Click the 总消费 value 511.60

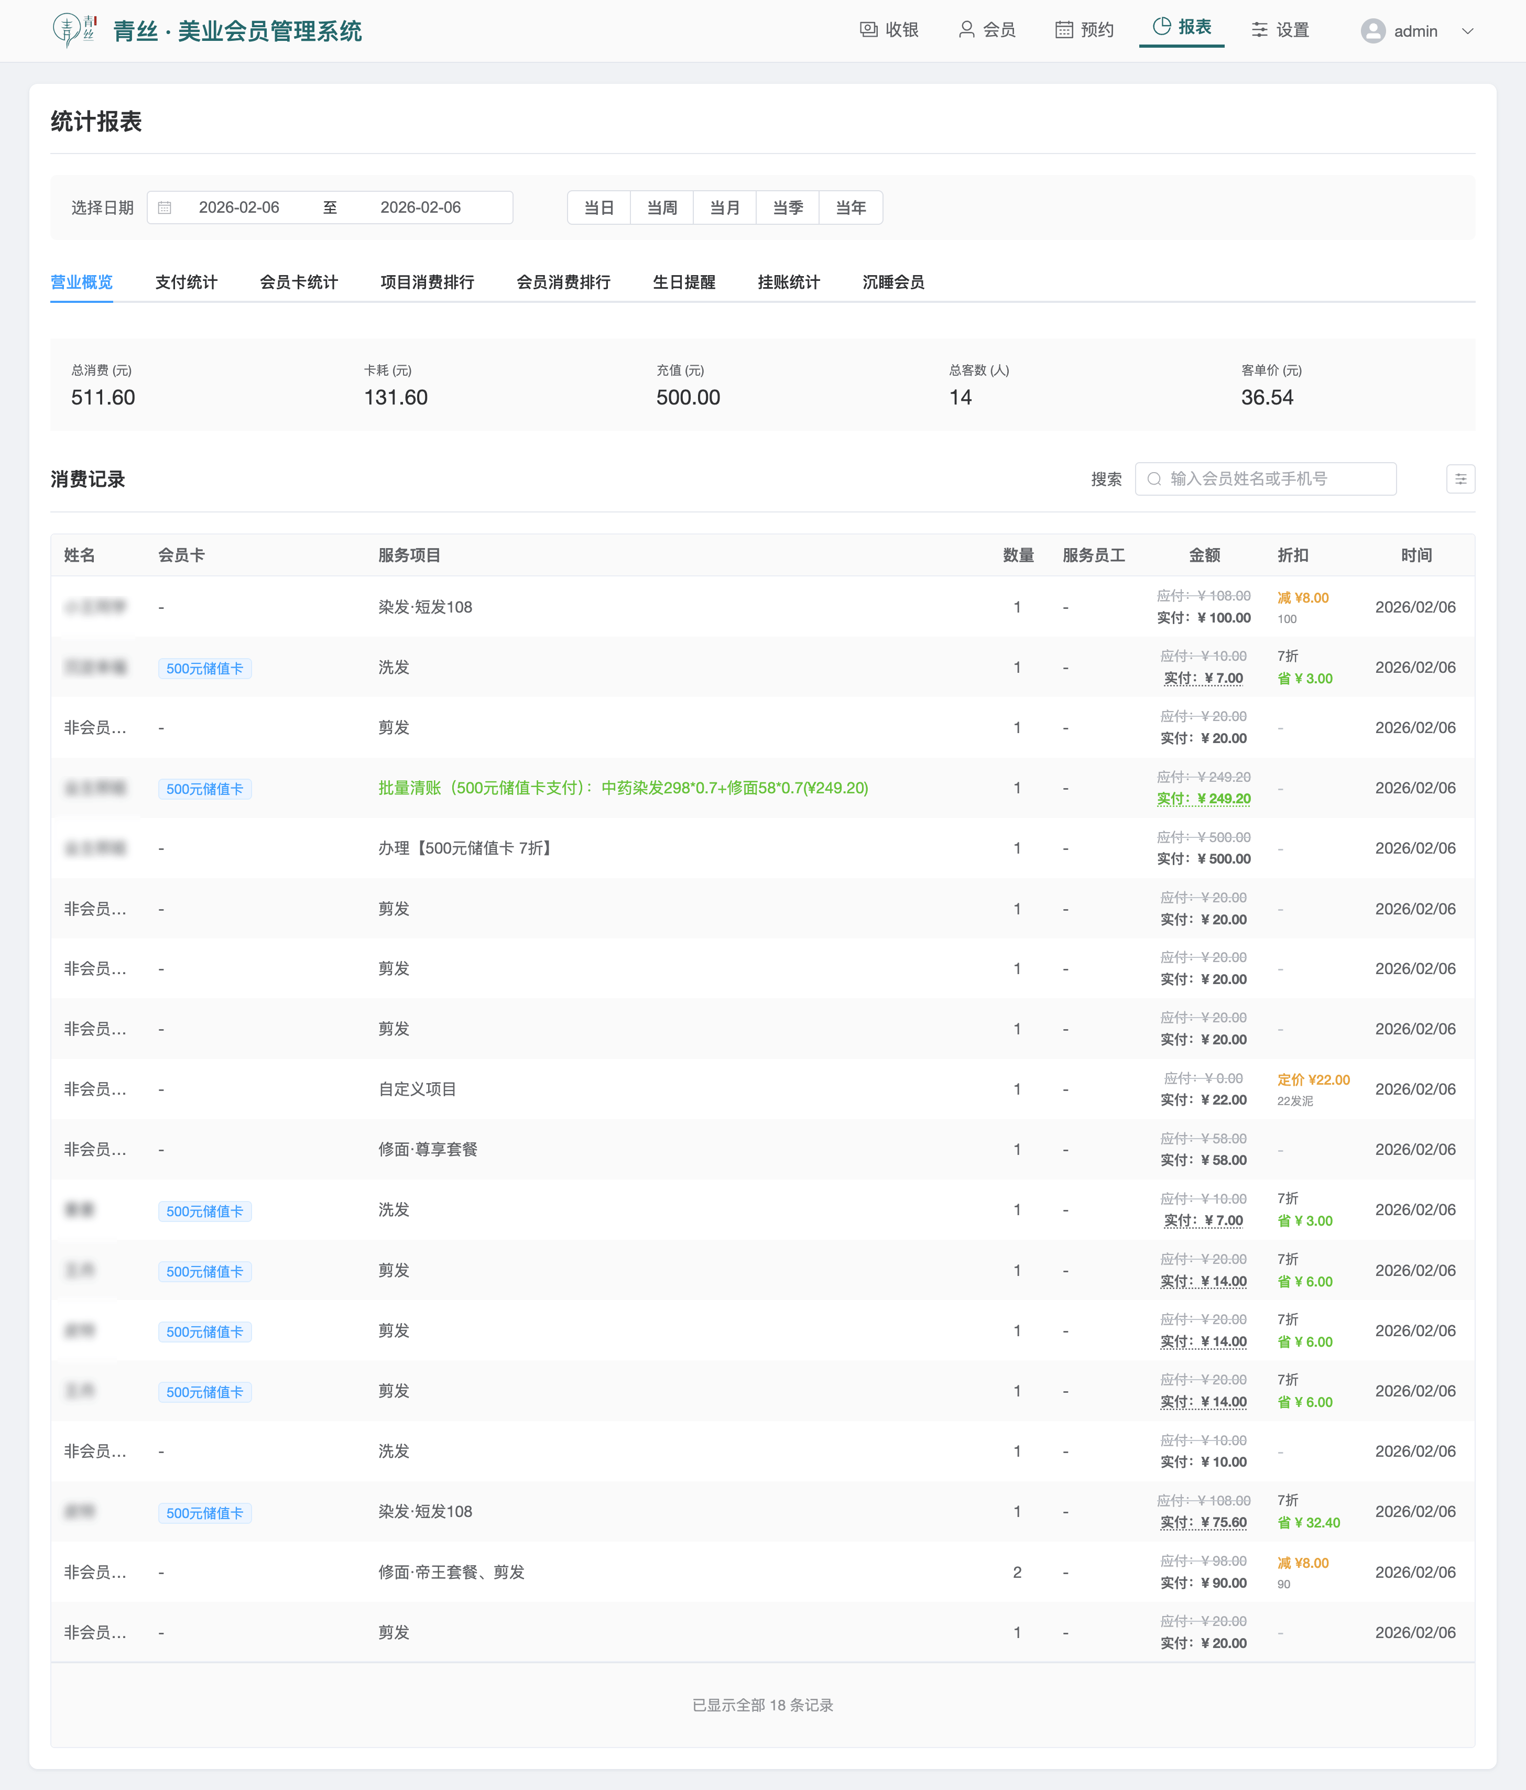pos(103,397)
